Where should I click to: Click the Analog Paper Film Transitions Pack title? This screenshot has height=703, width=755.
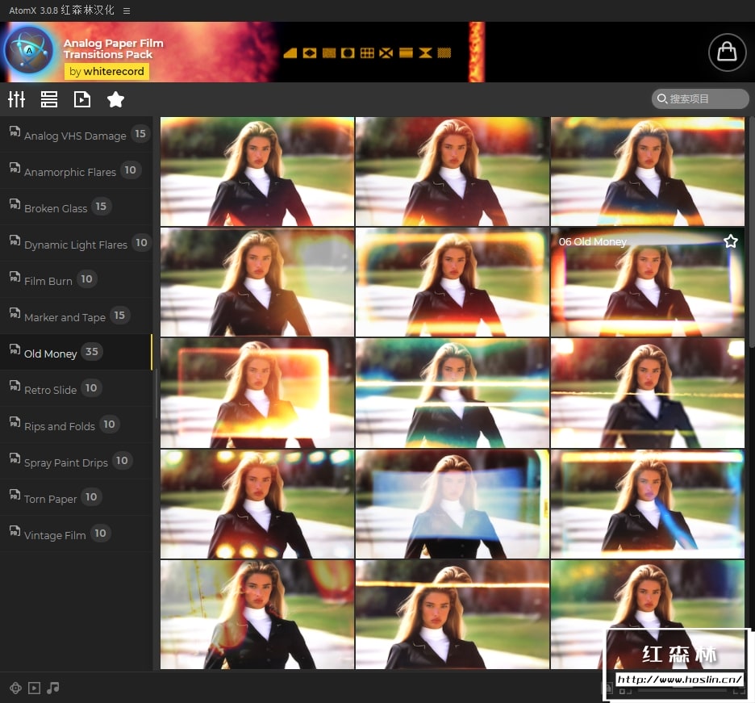coord(113,48)
